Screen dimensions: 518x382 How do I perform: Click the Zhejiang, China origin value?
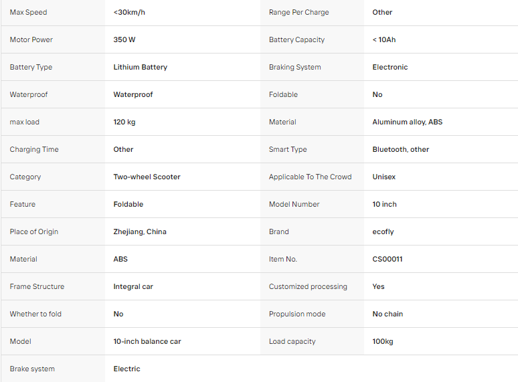pyautogui.click(x=140, y=231)
